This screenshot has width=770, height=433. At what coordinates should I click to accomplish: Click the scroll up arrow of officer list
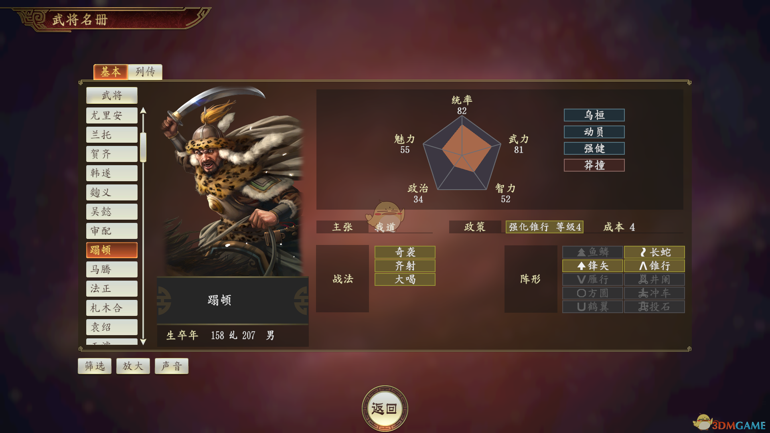[143, 111]
